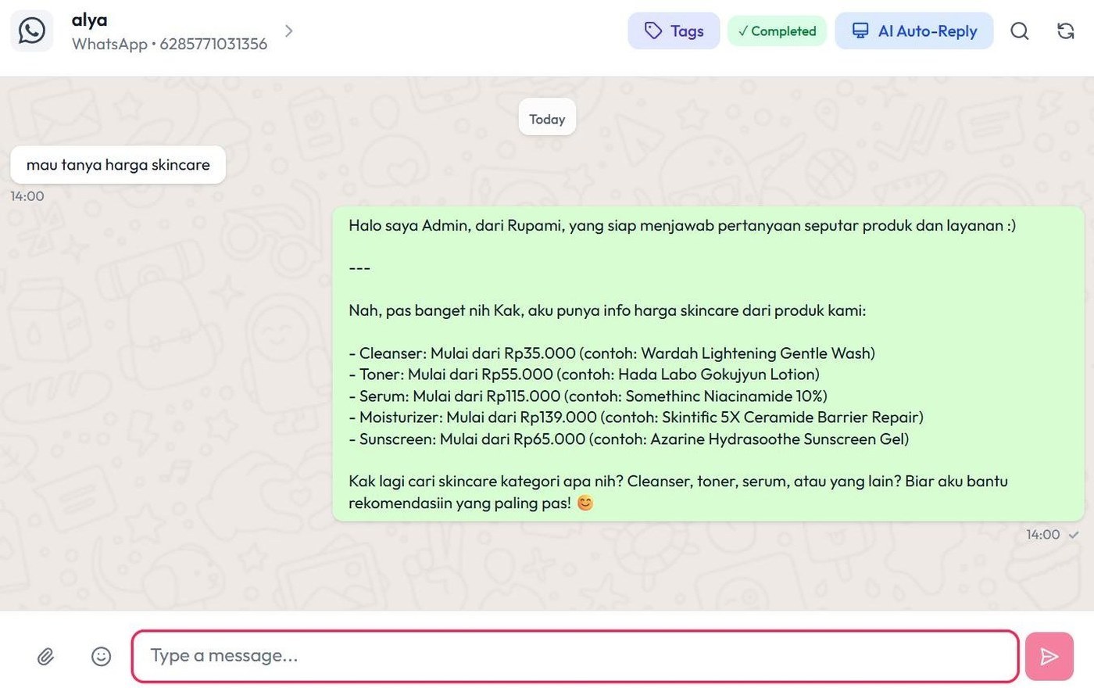The width and height of the screenshot is (1094, 688).
Task: Click the Sunscreen price line Rp65.000
Action: point(628,439)
